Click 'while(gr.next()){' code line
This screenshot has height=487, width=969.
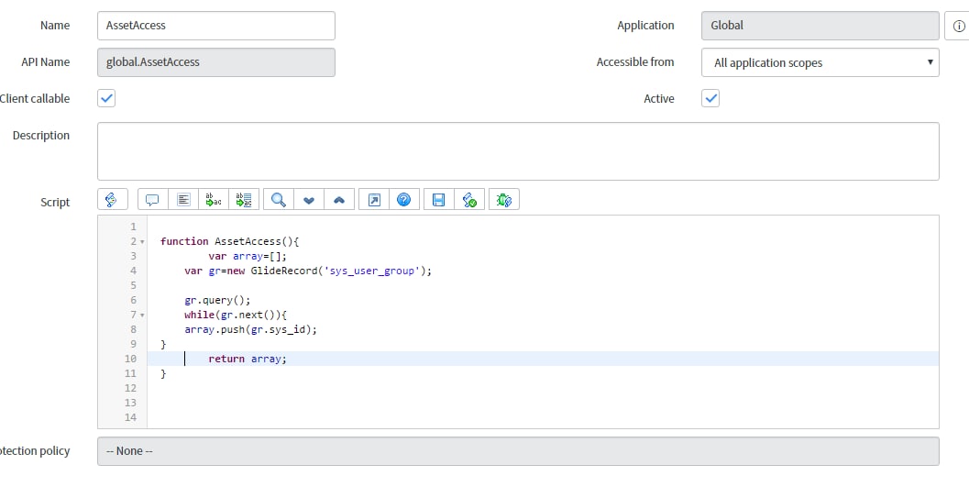[x=236, y=315]
